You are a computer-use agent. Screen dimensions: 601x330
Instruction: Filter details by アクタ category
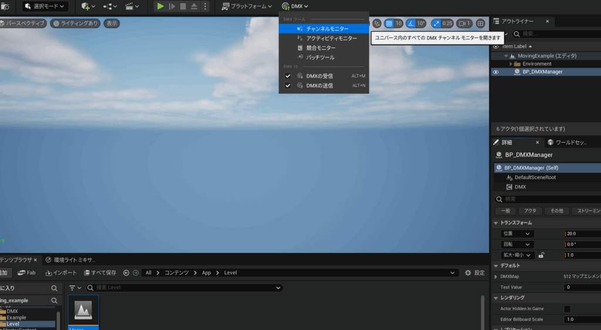pos(530,211)
